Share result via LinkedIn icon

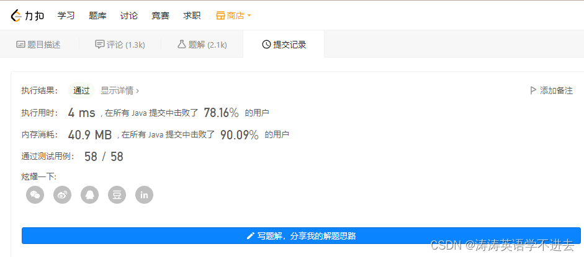[x=144, y=195]
